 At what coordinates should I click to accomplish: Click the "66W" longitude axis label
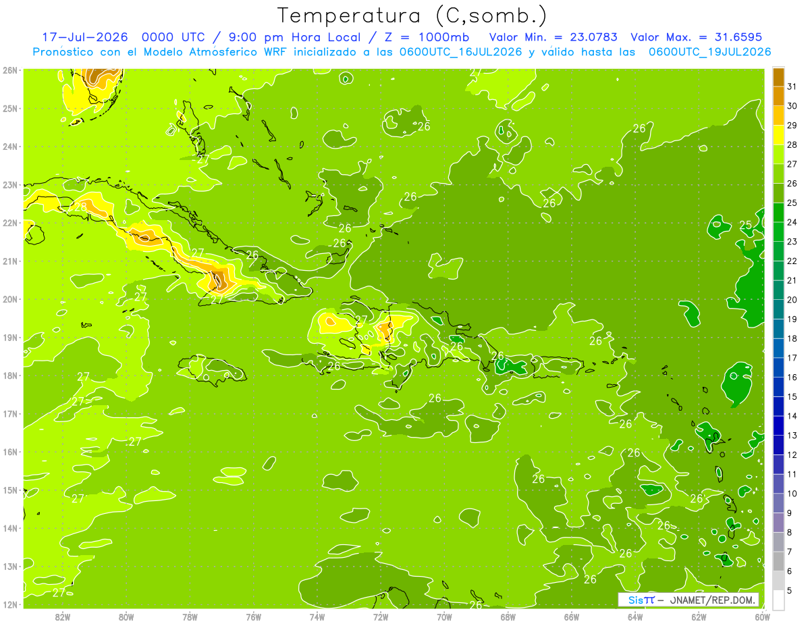click(571, 617)
